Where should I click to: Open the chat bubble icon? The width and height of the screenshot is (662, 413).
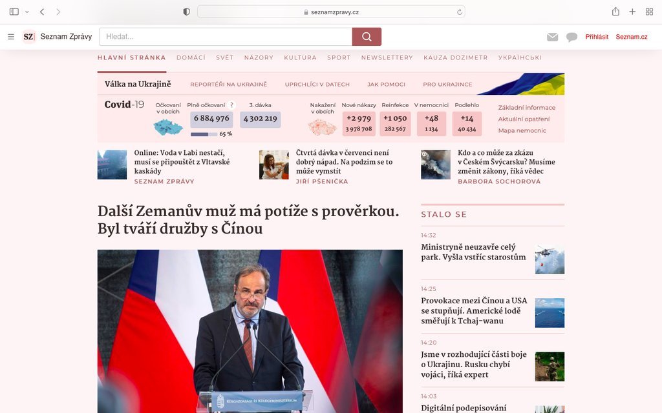(571, 37)
